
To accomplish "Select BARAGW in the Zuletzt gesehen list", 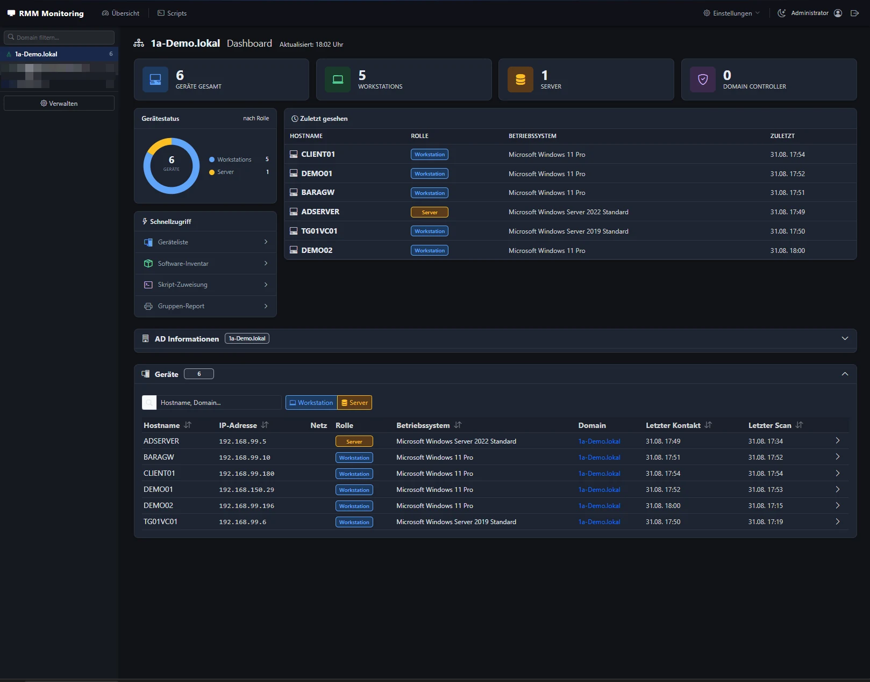I will point(570,192).
